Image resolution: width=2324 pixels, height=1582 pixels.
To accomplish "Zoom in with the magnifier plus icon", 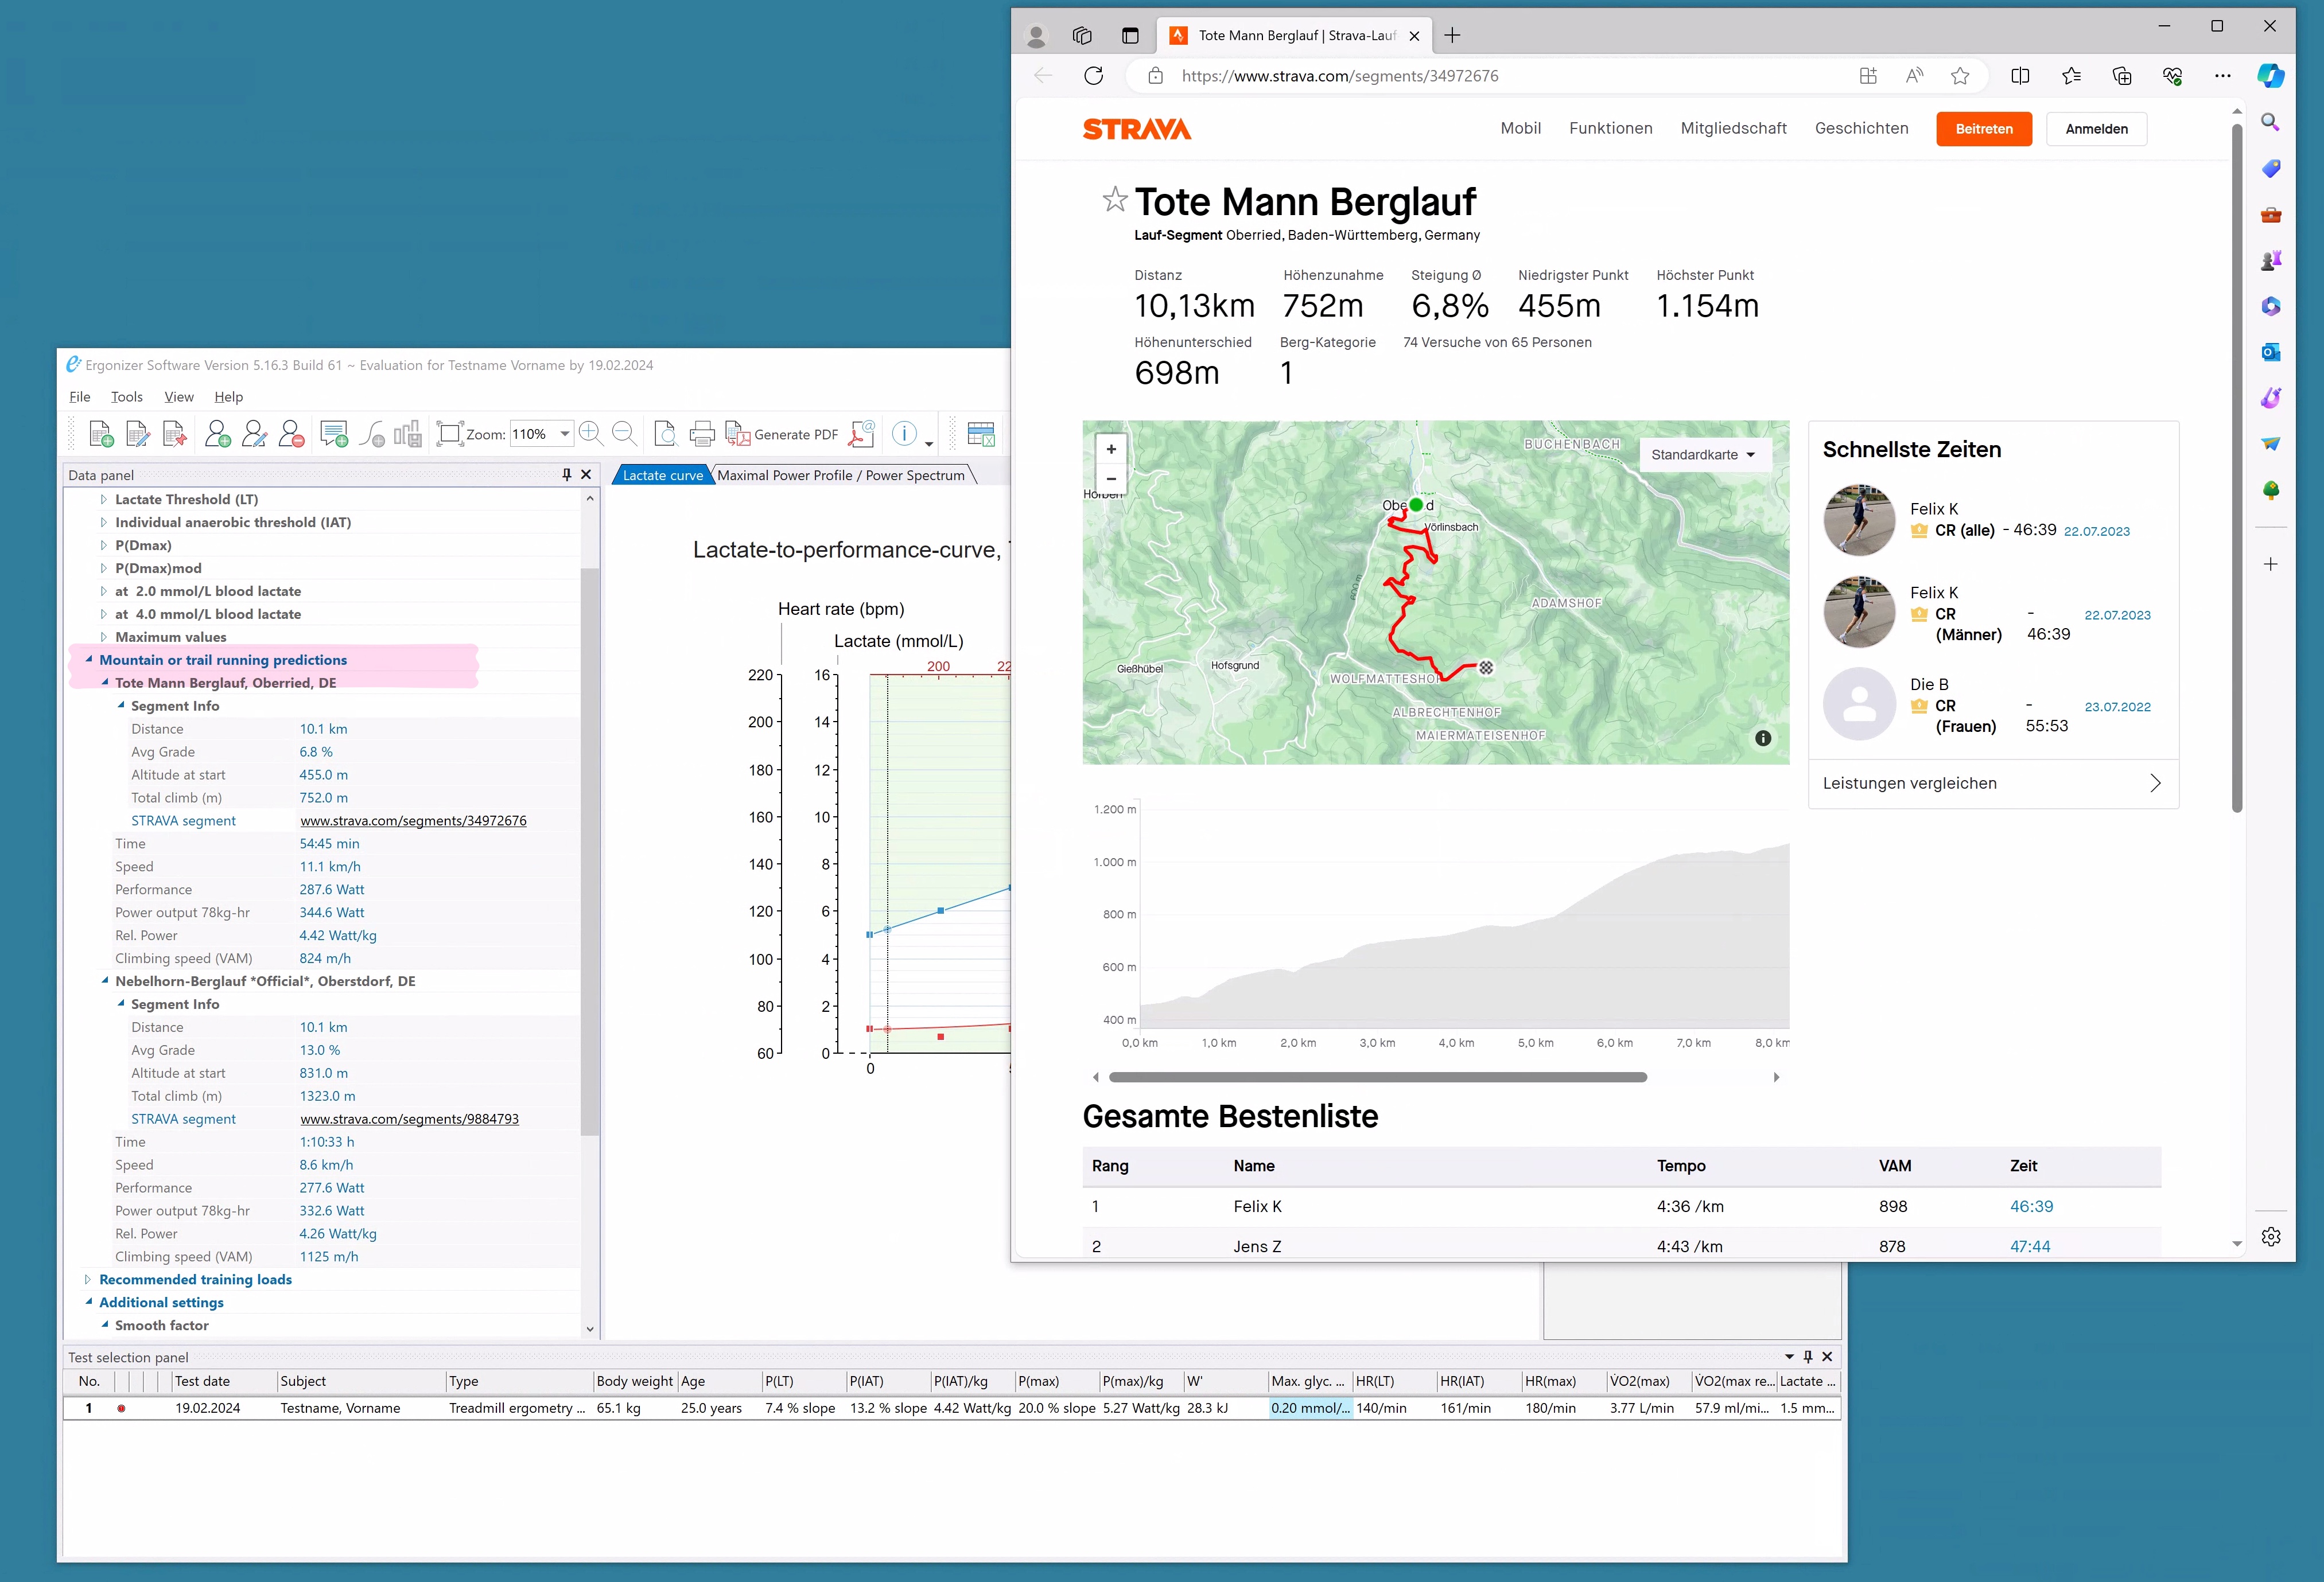I will click(x=591, y=432).
